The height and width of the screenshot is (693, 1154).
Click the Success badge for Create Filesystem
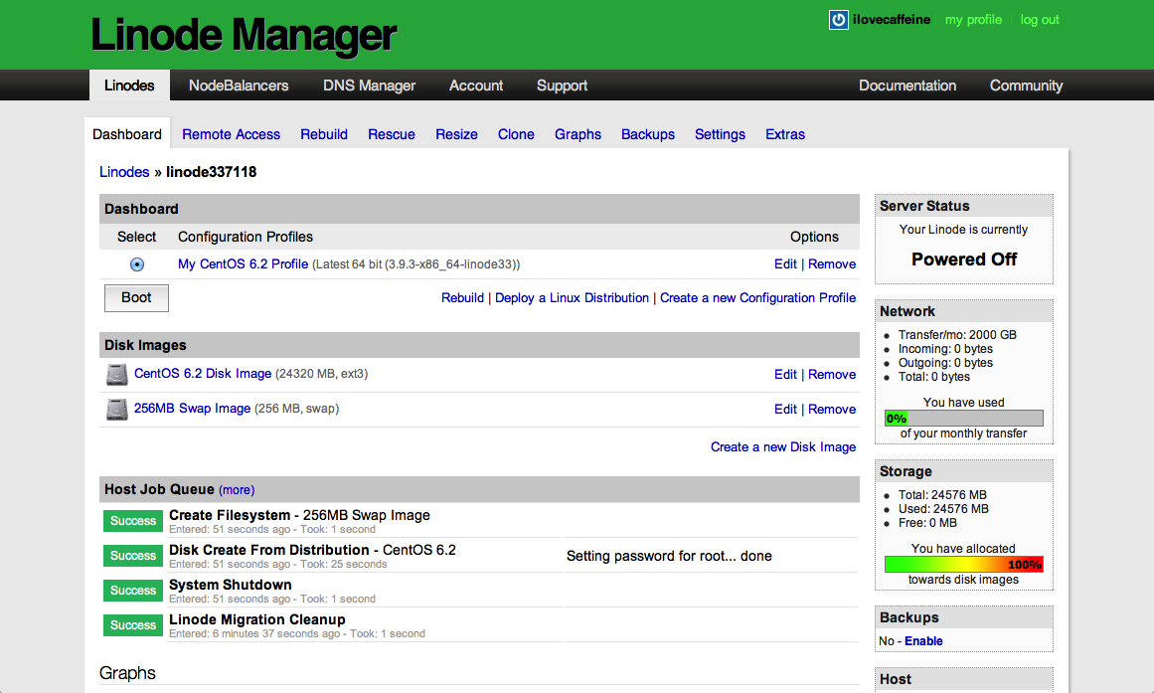[133, 521]
